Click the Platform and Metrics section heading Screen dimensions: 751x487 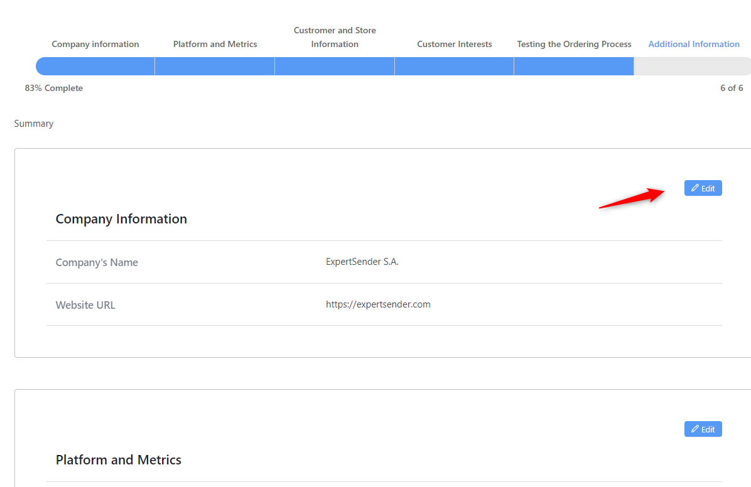[118, 460]
